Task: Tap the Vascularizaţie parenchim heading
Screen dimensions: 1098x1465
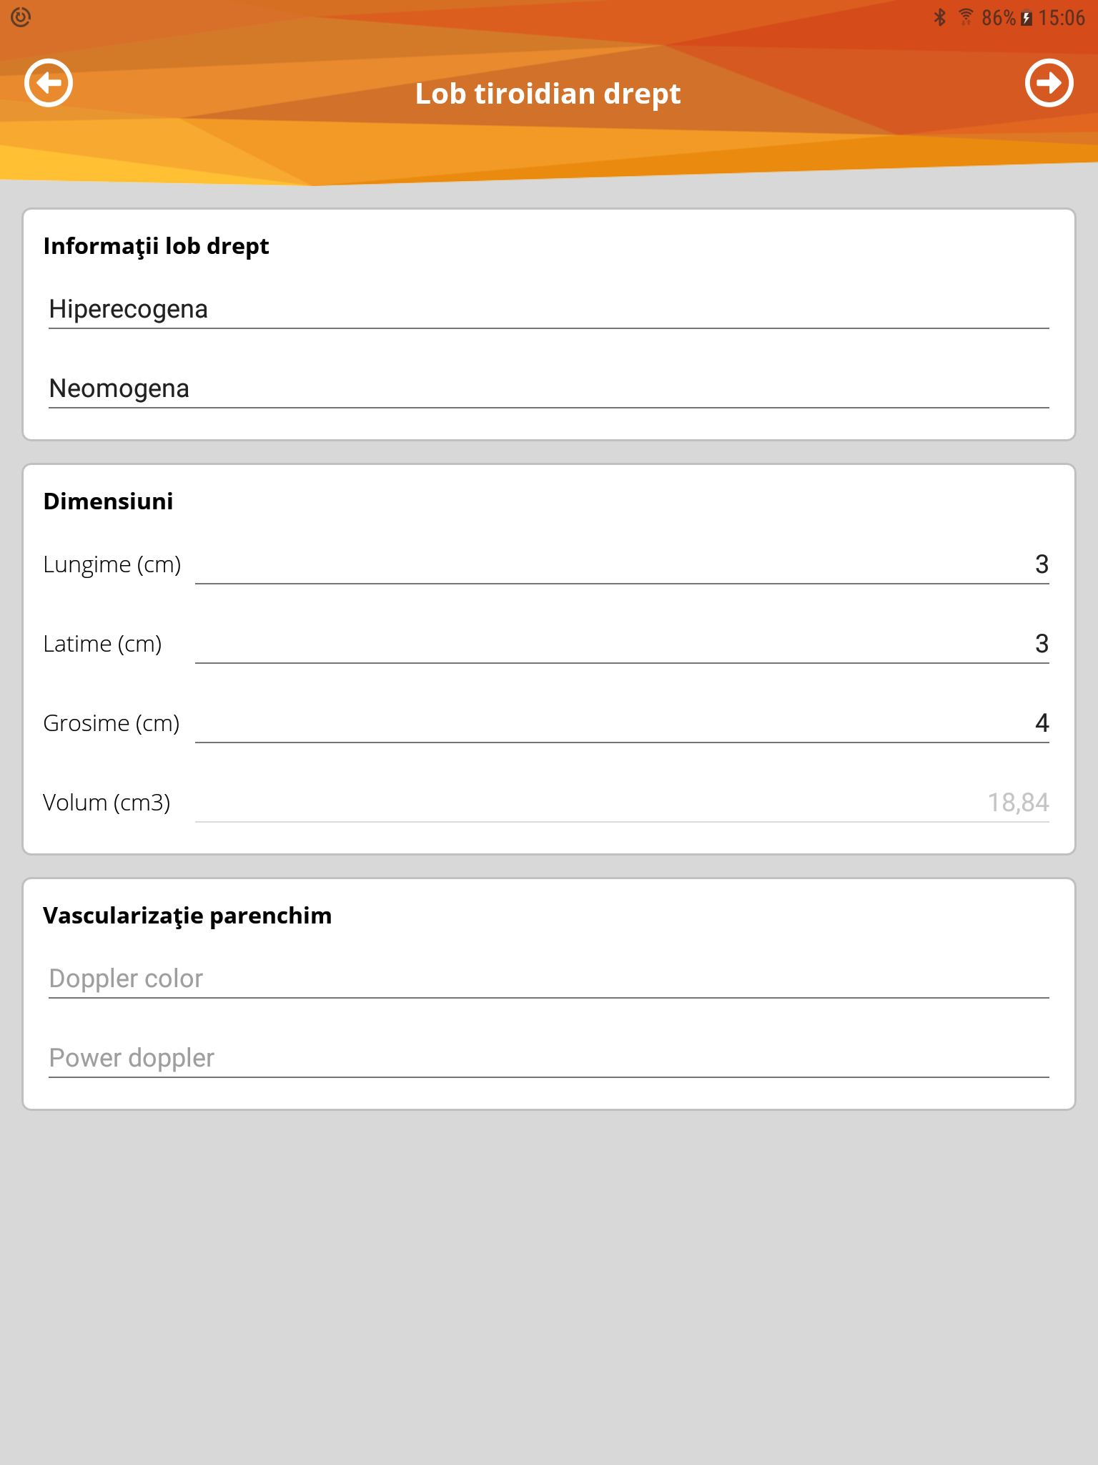Action: point(187,916)
